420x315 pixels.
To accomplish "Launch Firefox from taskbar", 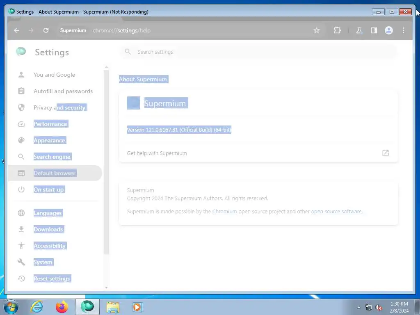I will pos(62,307).
